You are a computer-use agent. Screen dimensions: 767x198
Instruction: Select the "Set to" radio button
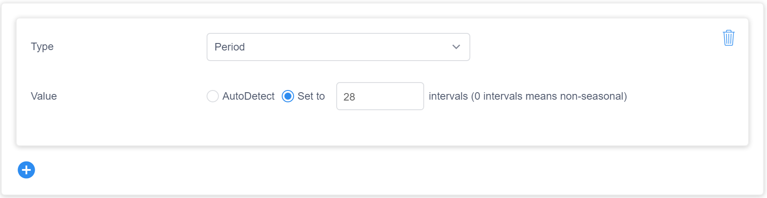click(x=288, y=96)
